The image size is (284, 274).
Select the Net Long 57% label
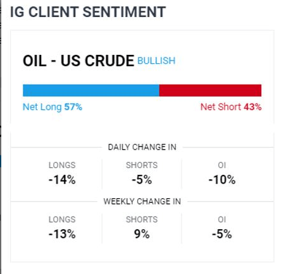coord(52,107)
